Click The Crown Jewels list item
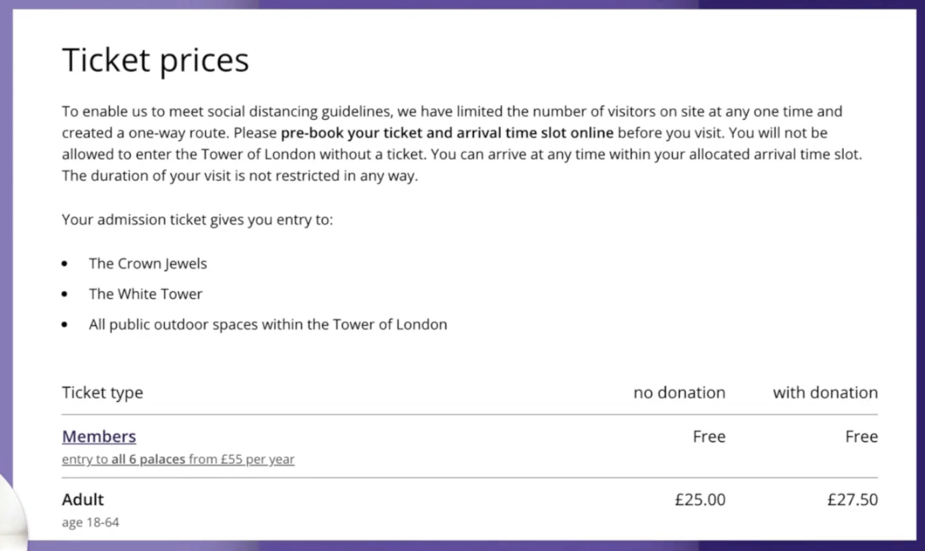 tap(148, 263)
